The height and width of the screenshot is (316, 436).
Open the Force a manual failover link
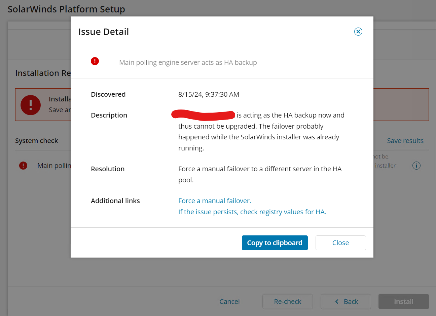(x=215, y=201)
